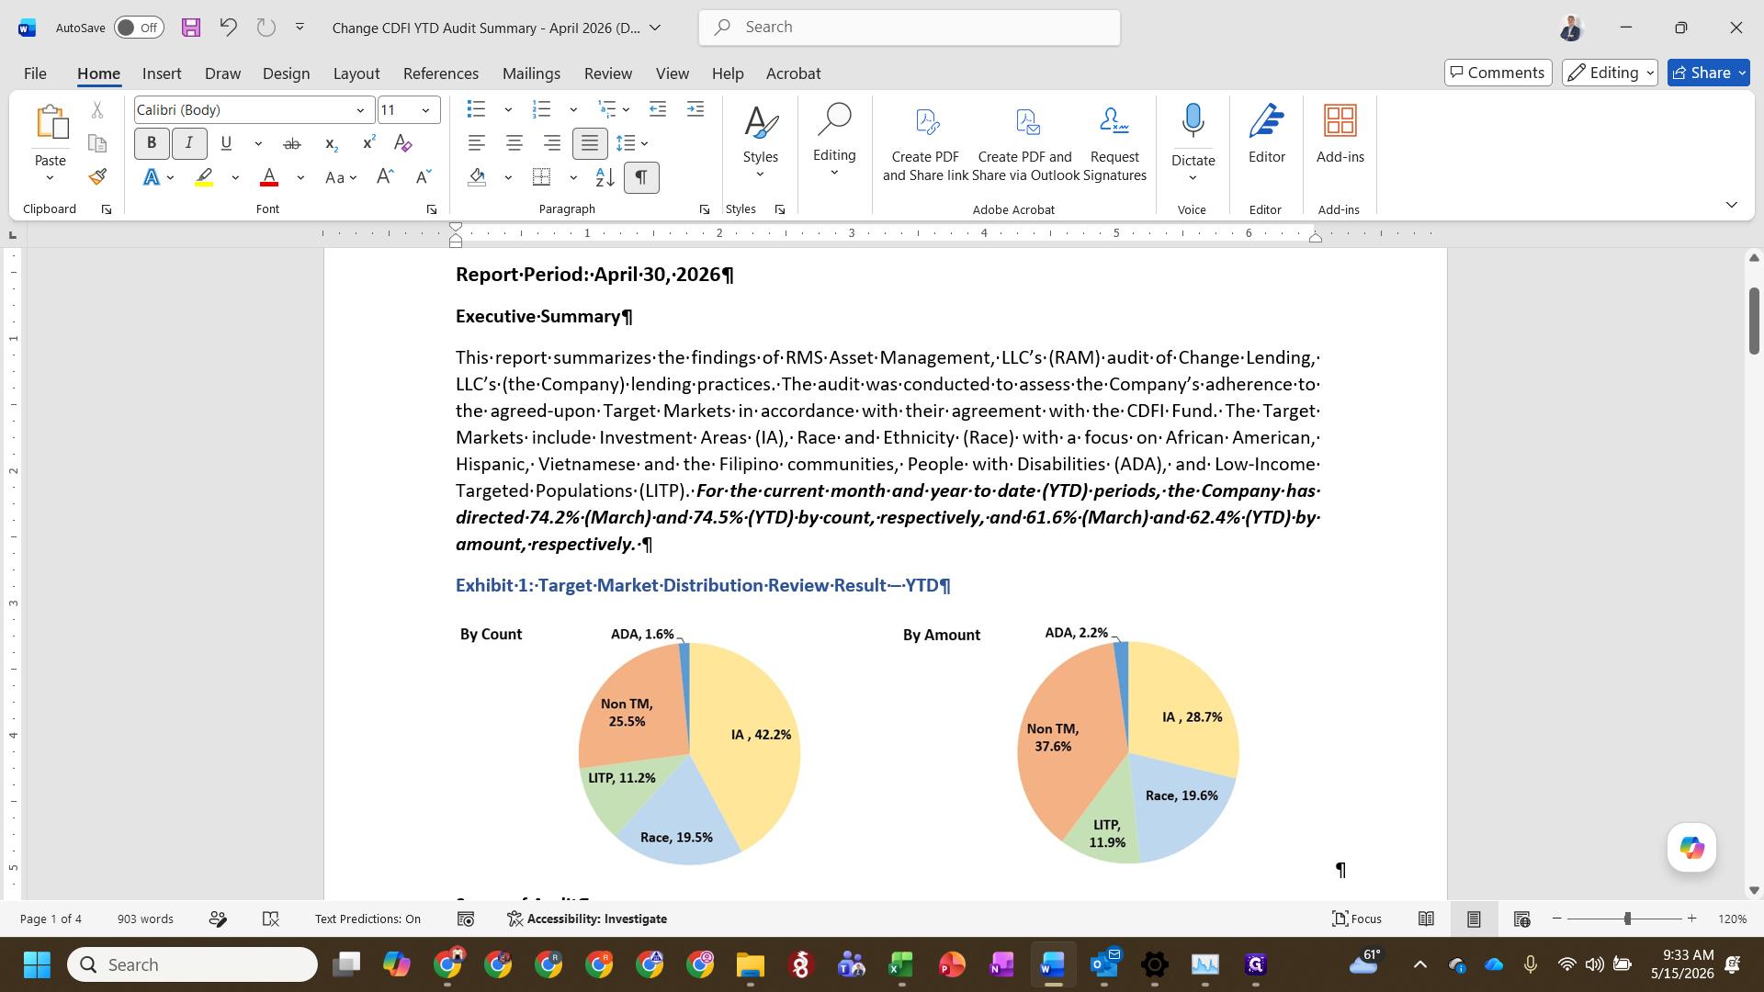Toggle Justify alignment
Image resolution: width=1764 pixels, height=992 pixels.
(589, 143)
